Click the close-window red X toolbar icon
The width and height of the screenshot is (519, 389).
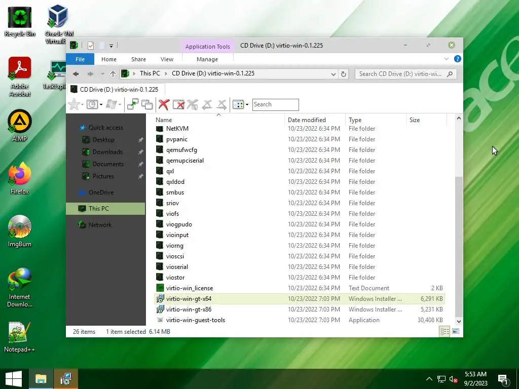point(178,104)
